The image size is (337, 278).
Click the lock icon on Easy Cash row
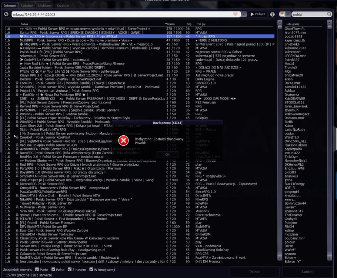click(17, 230)
